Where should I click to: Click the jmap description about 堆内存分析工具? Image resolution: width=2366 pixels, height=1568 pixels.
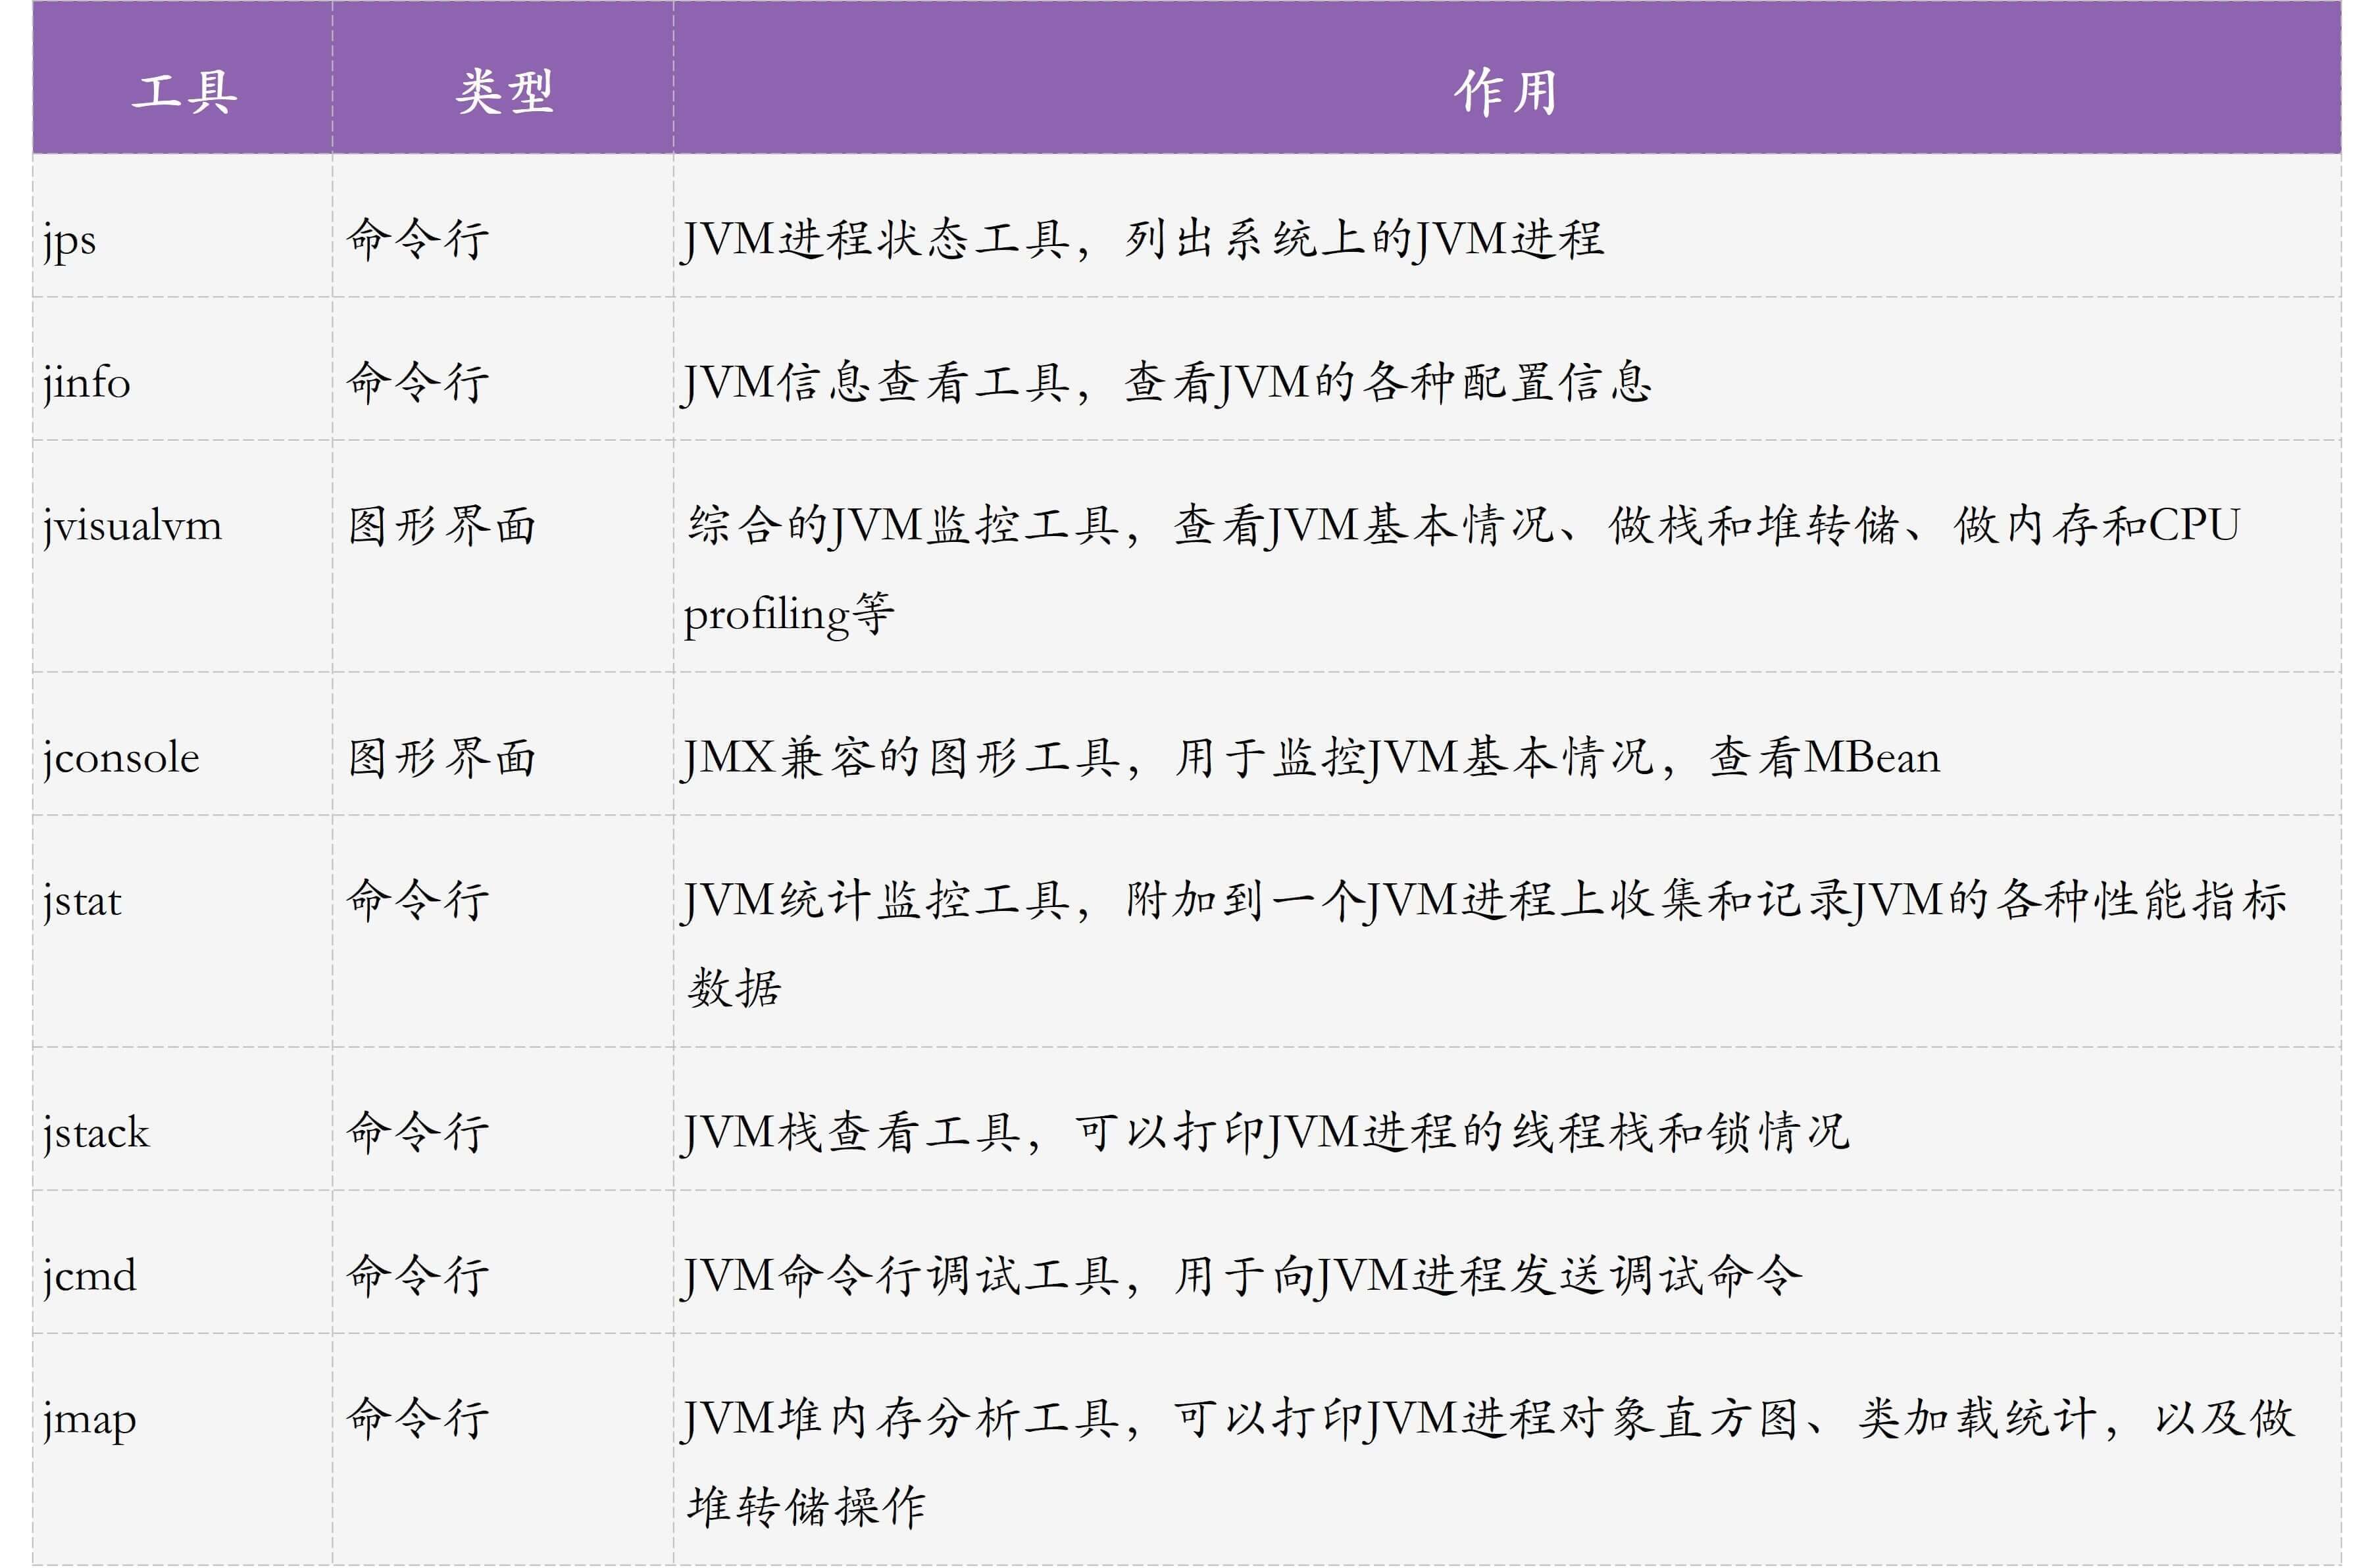tap(1488, 1419)
